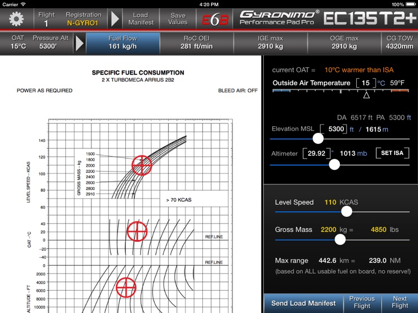Tap the 4850 lbs value

tap(378, 230)
